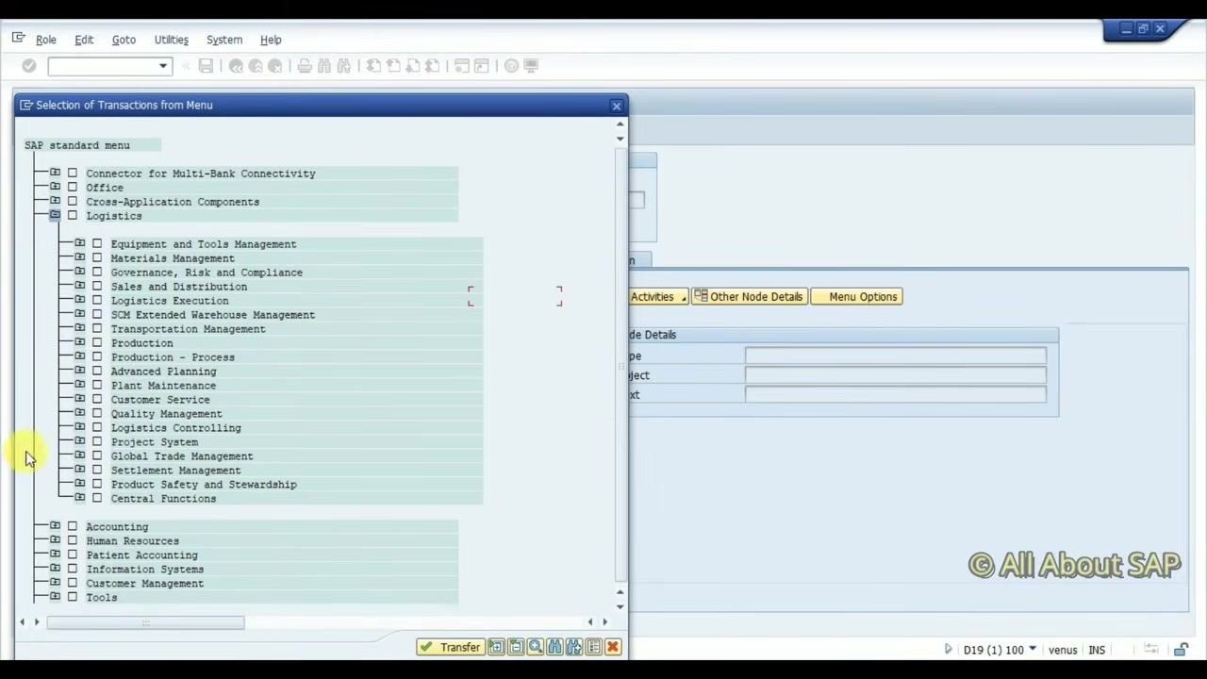Screen dimensions: 1207x679
Task: Click the collapse subtree icon next to Transfer
Action: coord(516,647)
